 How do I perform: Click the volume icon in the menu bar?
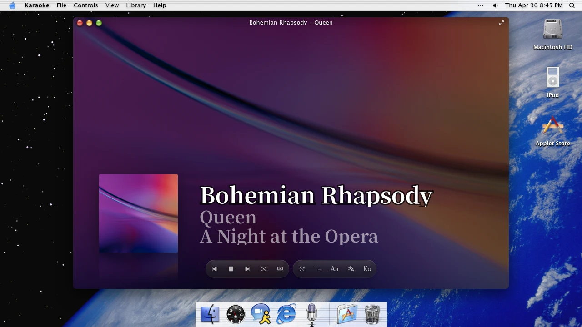point(495,5)
